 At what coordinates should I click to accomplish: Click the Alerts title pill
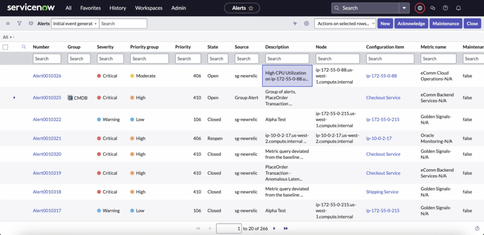point(241,9)
